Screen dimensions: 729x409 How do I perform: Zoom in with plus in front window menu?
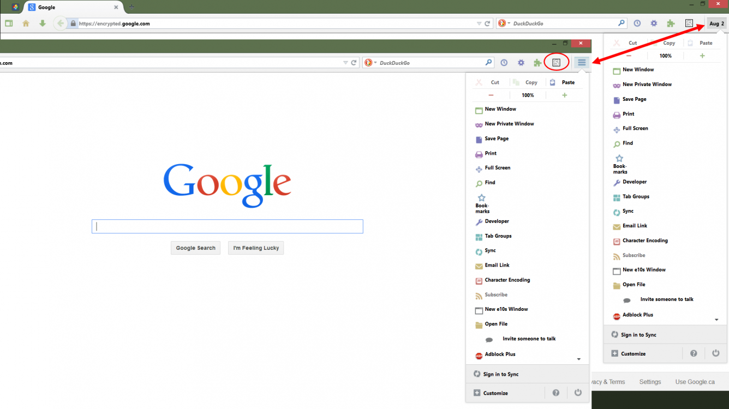pos(565,95)
